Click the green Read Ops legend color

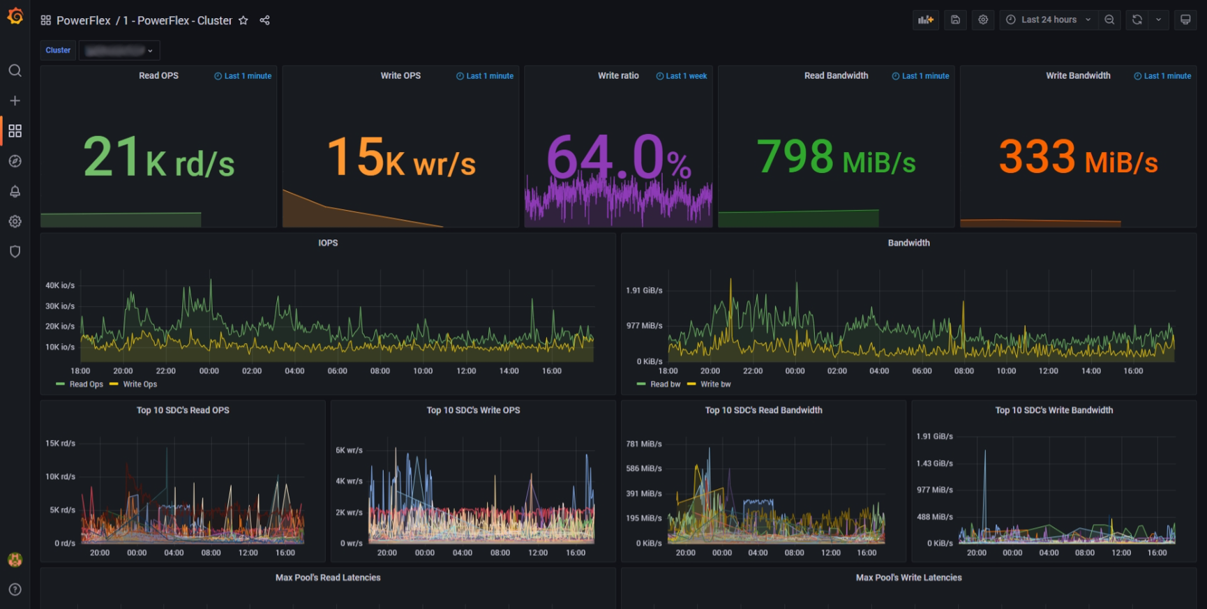pyautogui.click(x=60, y=384)
